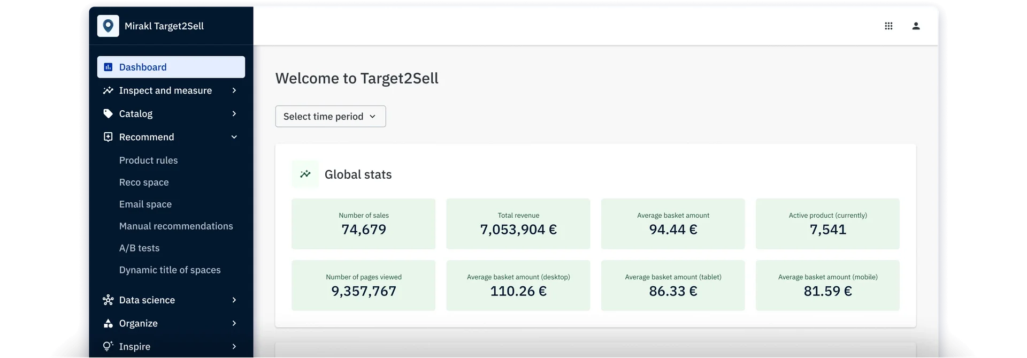Click the Mirakl Target2Sell logo icon
Viewport: 1027px width, 358px height.
[x=108, y=26]
